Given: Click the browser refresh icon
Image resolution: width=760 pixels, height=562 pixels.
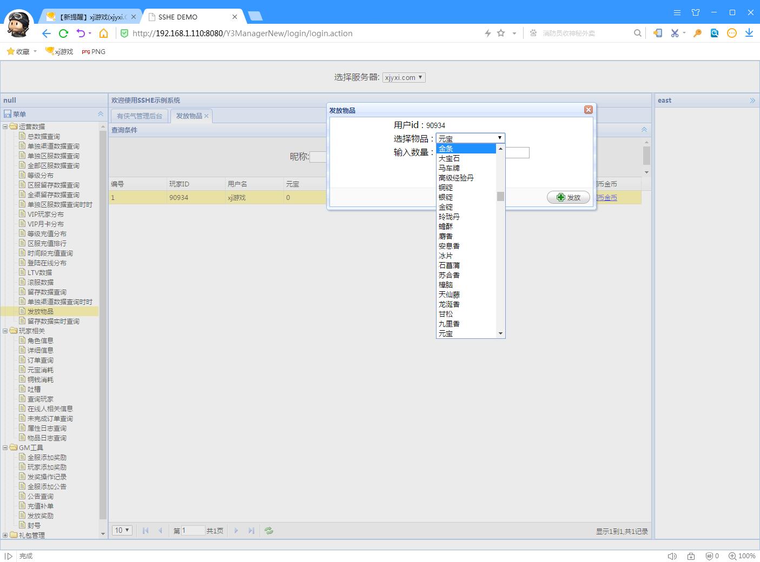Looking at the screenshot, I should coord(63,34).
